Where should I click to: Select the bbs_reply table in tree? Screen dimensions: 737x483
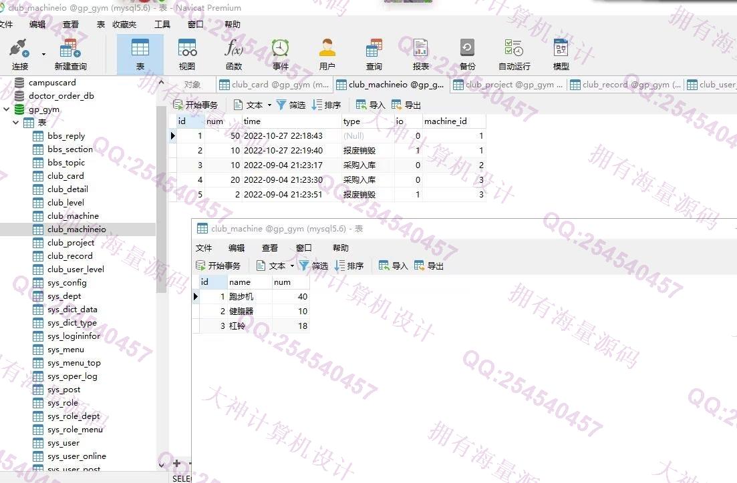[65, 136]
